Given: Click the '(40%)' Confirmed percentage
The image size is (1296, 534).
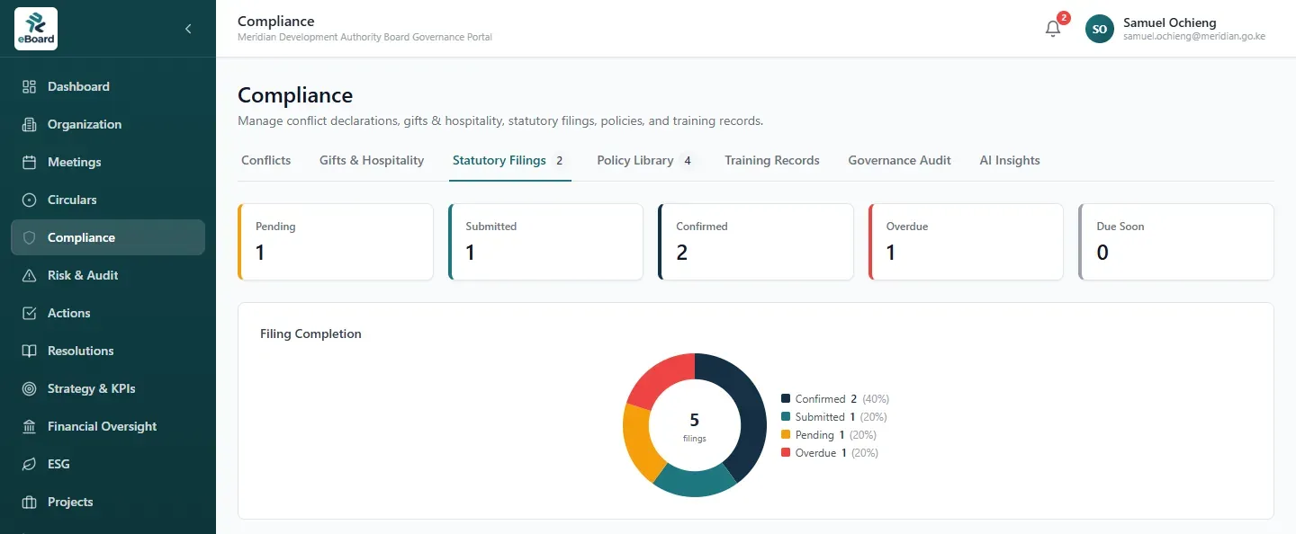Looking at the screenshot, I should pyautogui.click(x=876, y=399).
